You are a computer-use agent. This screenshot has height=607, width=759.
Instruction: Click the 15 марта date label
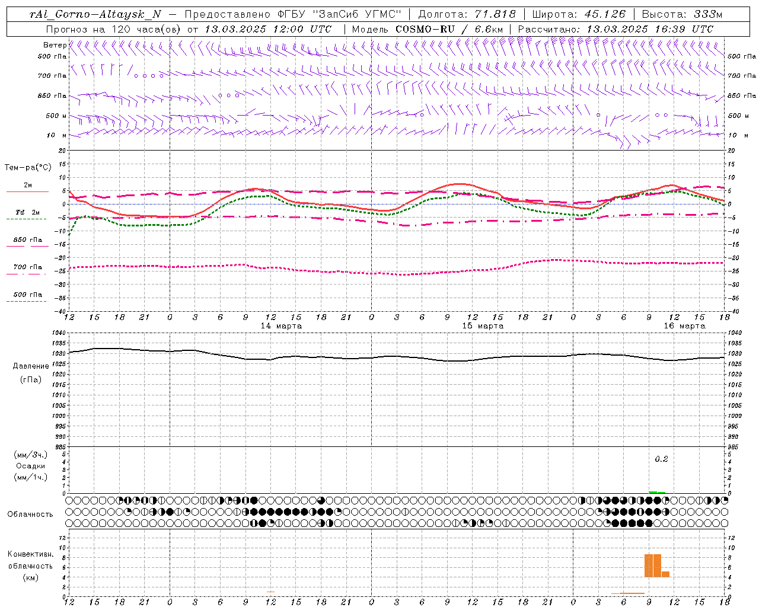coord(483,326)
